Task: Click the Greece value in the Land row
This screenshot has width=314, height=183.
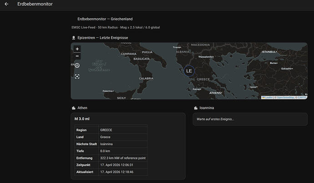Action: [105, 137]
